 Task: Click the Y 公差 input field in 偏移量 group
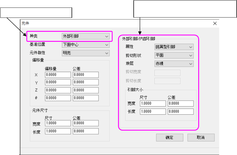point(86,82)
